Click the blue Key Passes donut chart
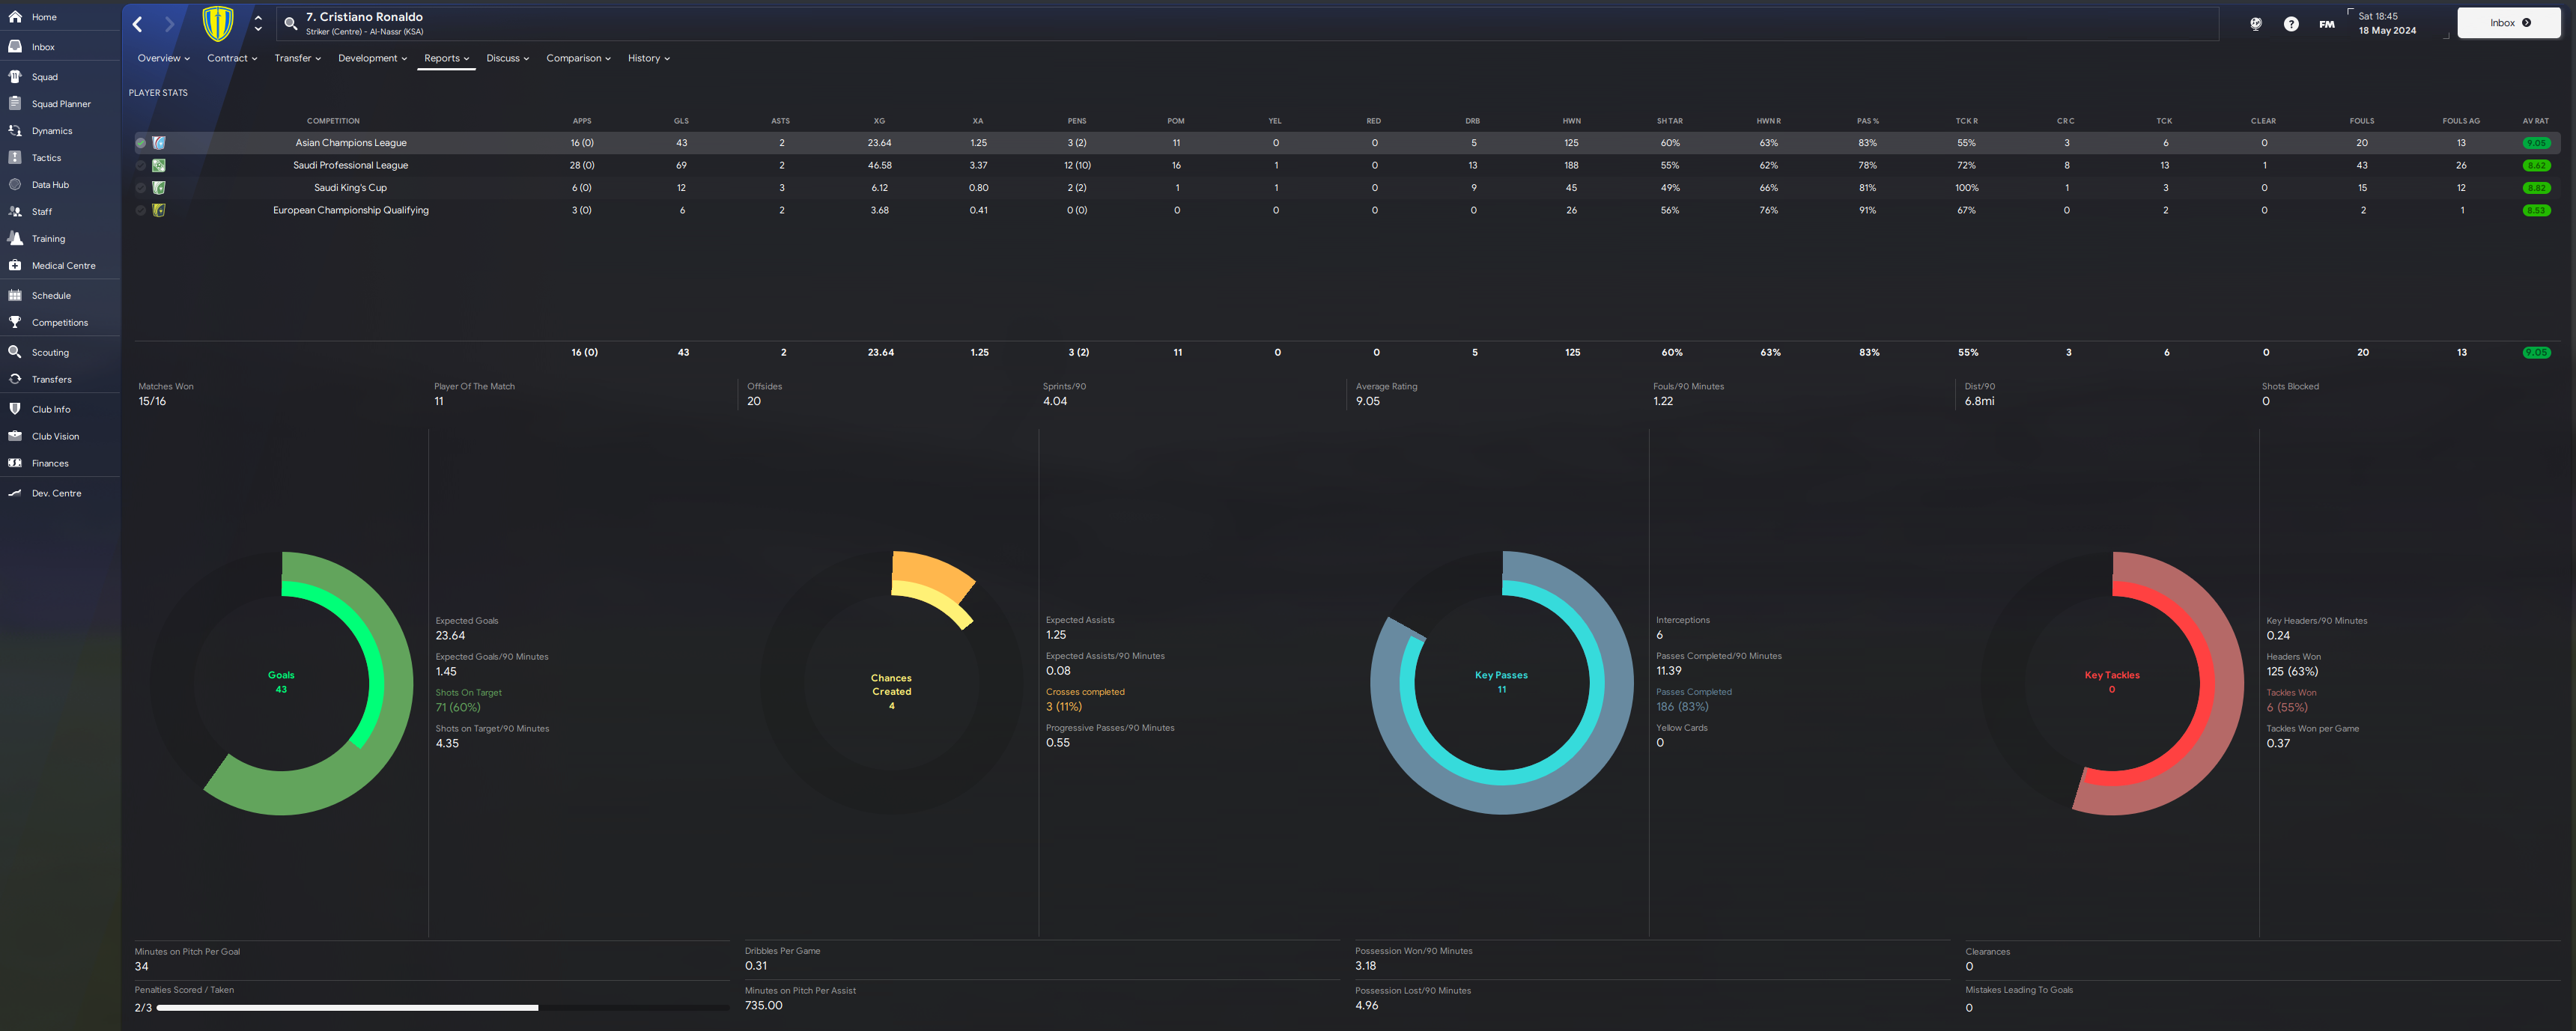This screenshot has width=2576, height=1031. (x=1501, y=683)
